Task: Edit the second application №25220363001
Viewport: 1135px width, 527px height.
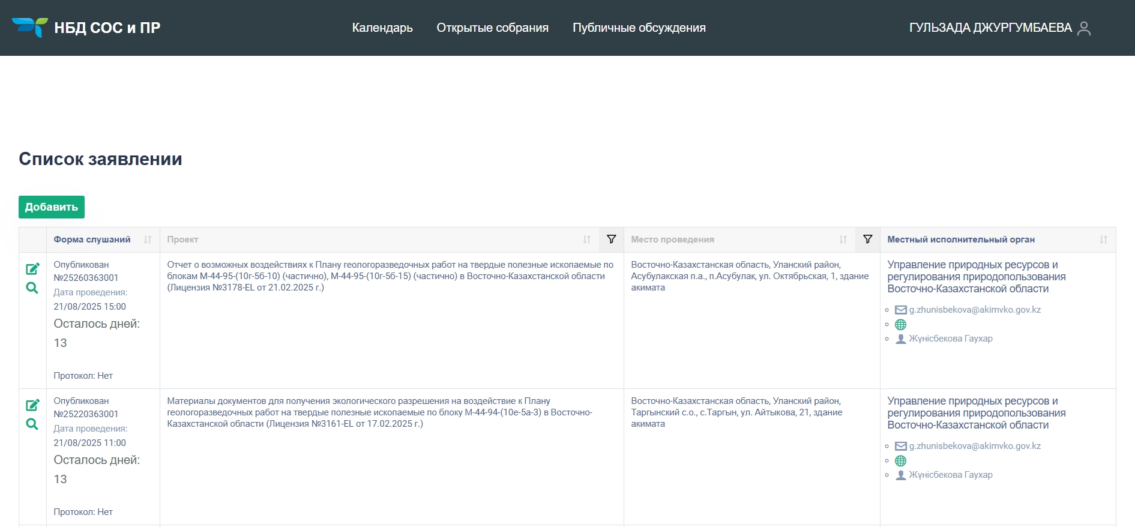Action: (x=32, y=405)
